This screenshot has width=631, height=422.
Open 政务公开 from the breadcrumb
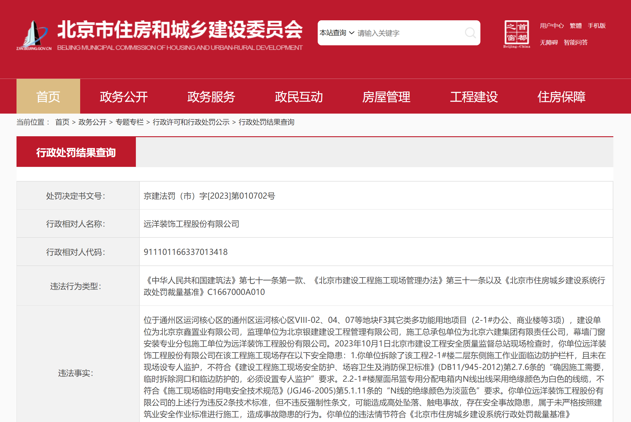coord(92,122)
